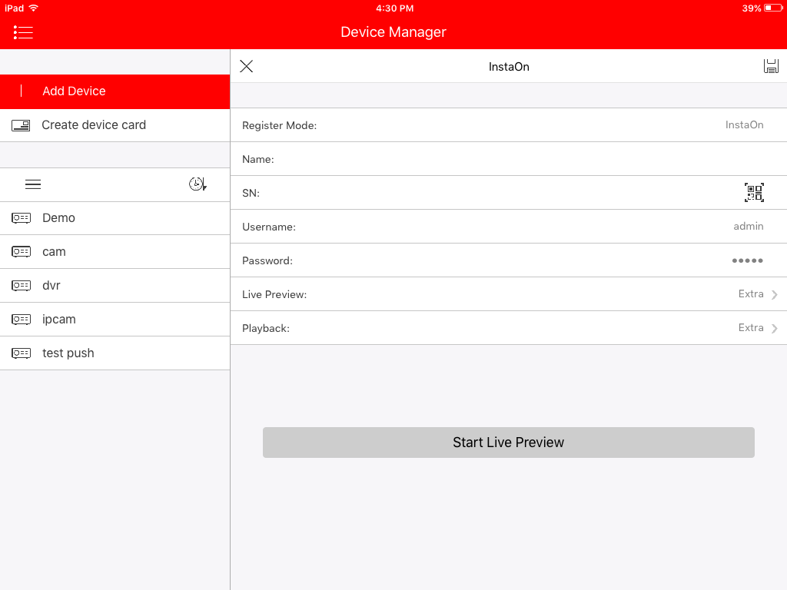This screenshot has width=787, height=590.
Task: Tap the Device Manager title
Action: pos(393,32)
